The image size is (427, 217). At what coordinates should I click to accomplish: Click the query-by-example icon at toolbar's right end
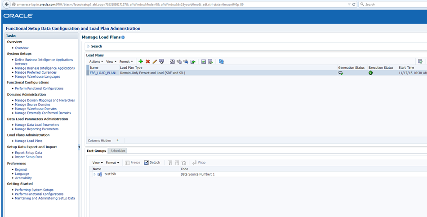point(420,62)
